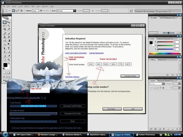Viewport: 183px width, 137px height.
Task: Select the Eraser tool
Action: 5,41
